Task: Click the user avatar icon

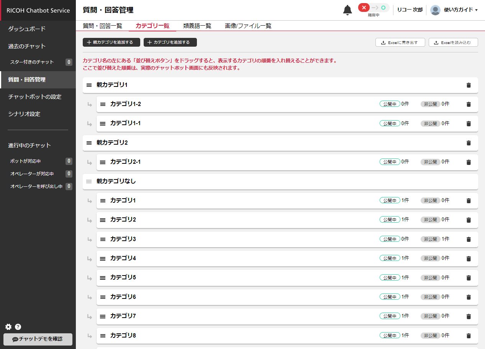Action: point(435,10)
